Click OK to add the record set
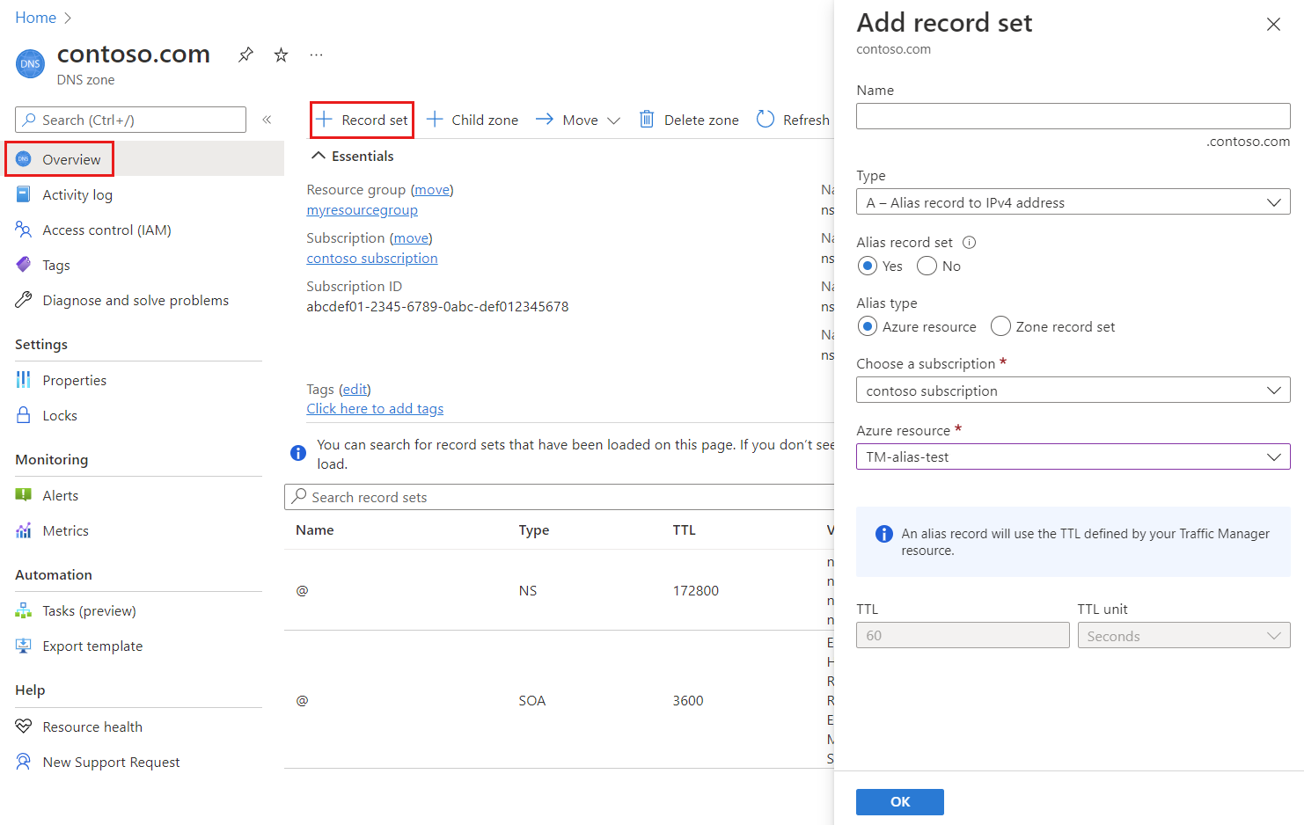Image resolution: width=1304 pixels, height=825 pixels. pyautogui.click(x=900, y=802)
